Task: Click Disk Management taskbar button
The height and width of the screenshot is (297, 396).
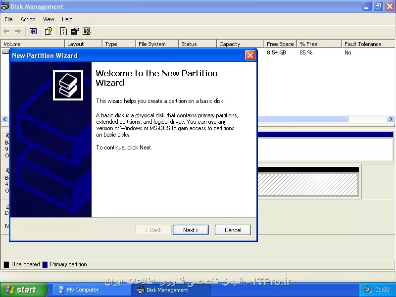Action: pos(171,290)
